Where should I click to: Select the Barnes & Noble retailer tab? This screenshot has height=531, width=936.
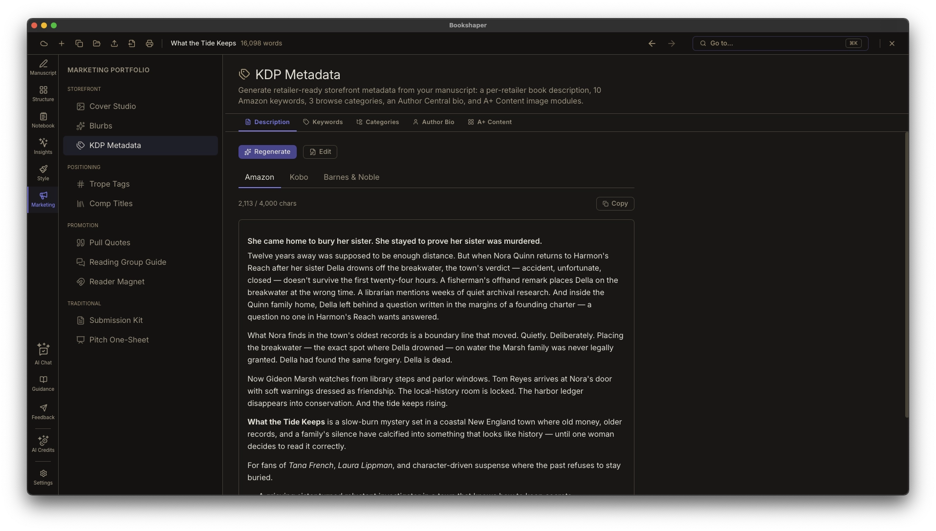[x=351, y=177]
